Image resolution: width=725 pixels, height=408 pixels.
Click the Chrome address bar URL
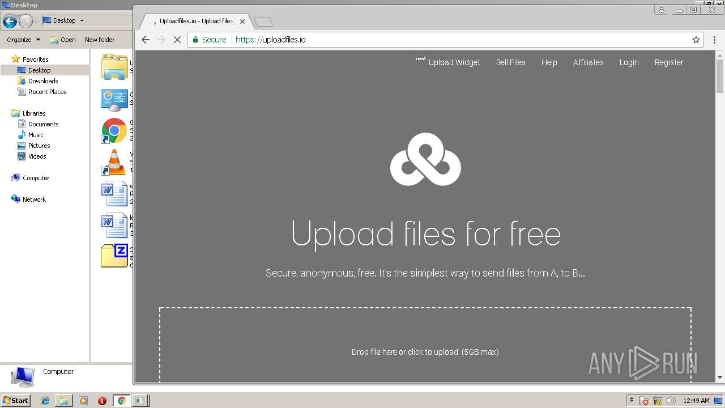coord(270,40)
